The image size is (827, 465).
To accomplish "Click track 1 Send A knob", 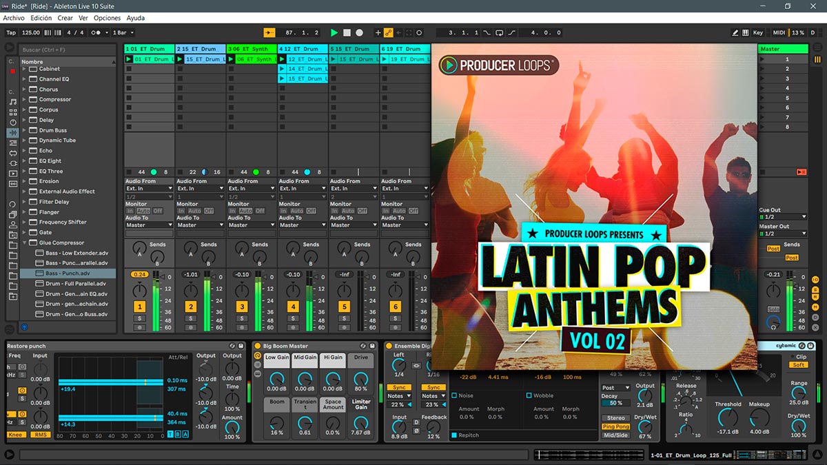I will (140, 247).
